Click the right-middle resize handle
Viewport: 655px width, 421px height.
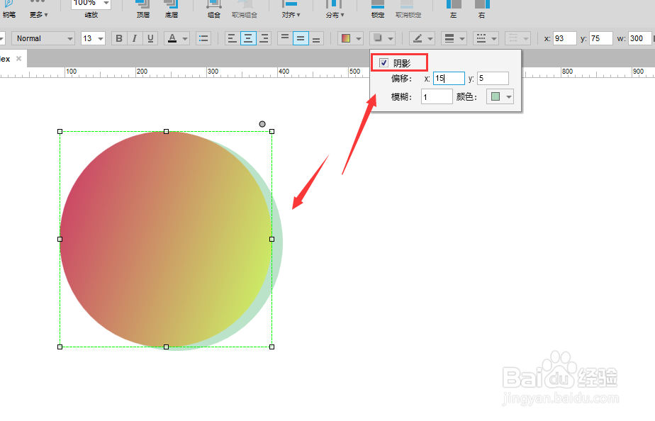[272, 240]
